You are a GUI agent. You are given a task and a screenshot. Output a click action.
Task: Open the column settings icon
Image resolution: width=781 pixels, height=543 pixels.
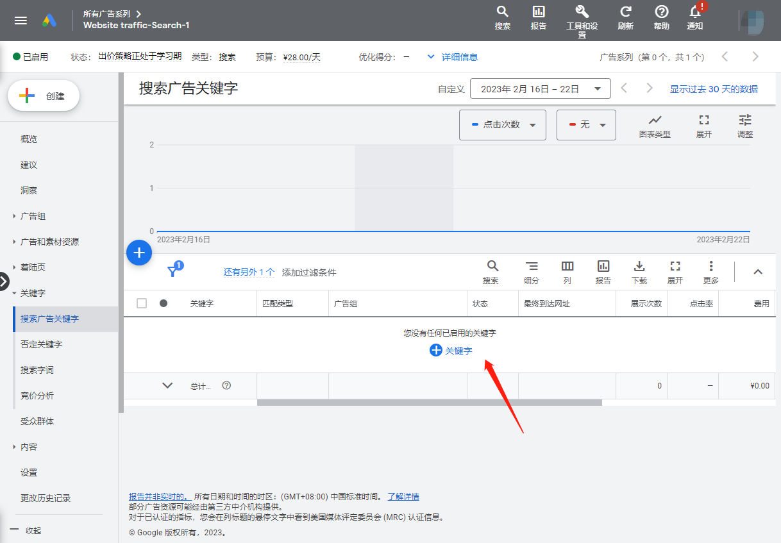(x=567, y=271)
